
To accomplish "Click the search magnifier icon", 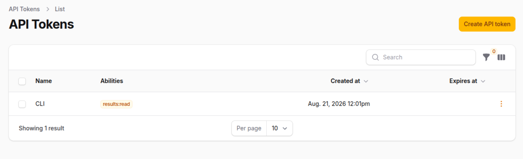I will click(x=376, y=57).
